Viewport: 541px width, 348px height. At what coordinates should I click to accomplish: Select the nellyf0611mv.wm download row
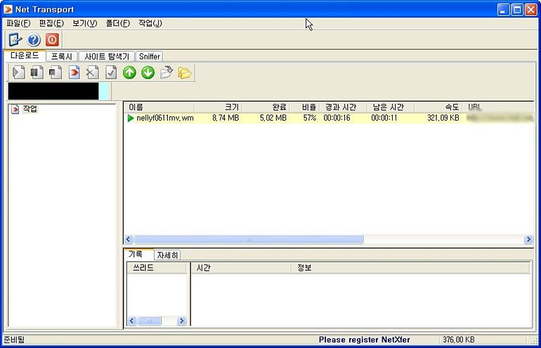(329, 118)
